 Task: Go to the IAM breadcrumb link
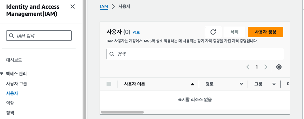point(104,6)
